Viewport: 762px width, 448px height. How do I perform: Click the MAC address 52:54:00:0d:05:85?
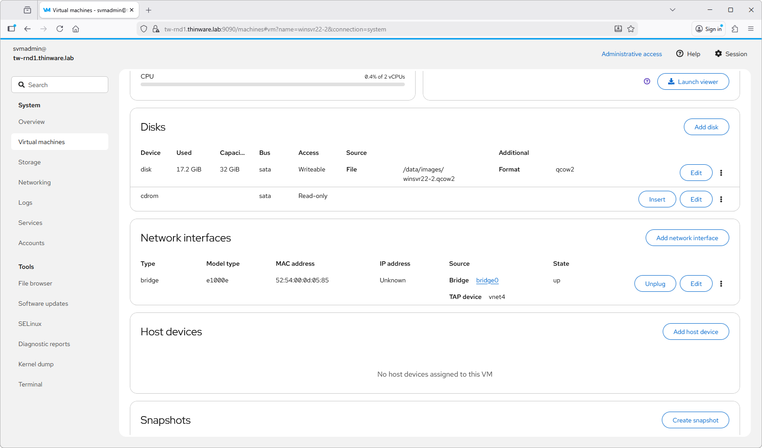[x=302, y=280]
